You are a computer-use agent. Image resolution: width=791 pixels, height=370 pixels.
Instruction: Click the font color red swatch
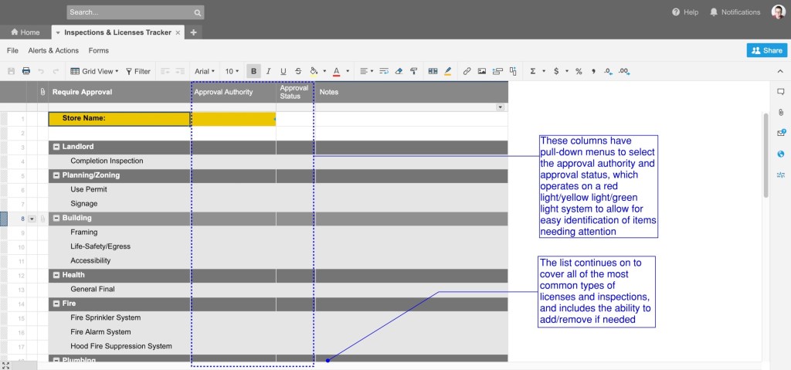click(x=337, y=71)
